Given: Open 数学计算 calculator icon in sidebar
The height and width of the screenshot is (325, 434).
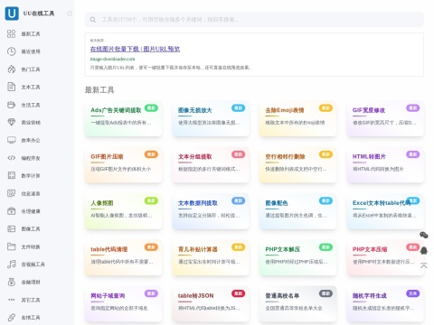Looking at the screenshot, I should [12, 175].
